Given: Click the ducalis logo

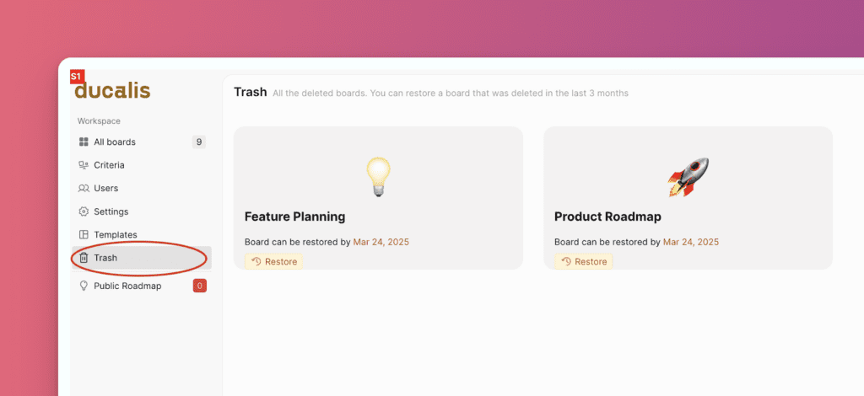Looking at the screenshot, I should click(x=113, y=91).
